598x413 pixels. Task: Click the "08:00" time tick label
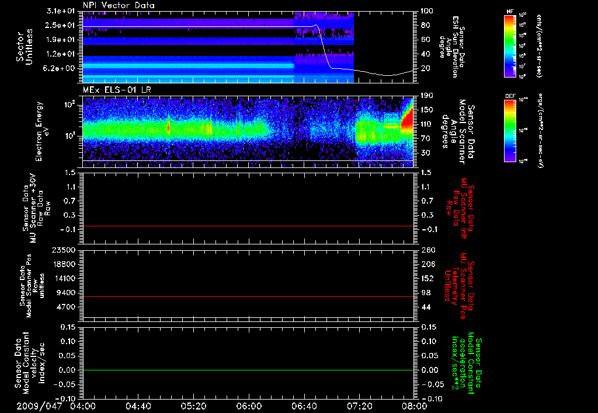coord(415,406)
